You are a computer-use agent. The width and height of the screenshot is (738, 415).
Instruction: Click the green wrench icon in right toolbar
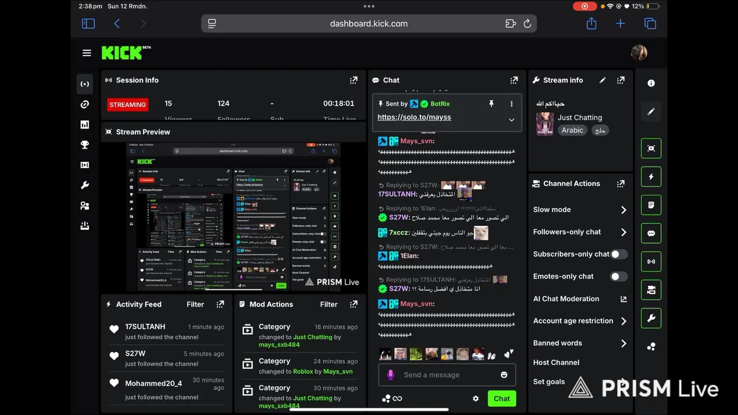(651, 318)
